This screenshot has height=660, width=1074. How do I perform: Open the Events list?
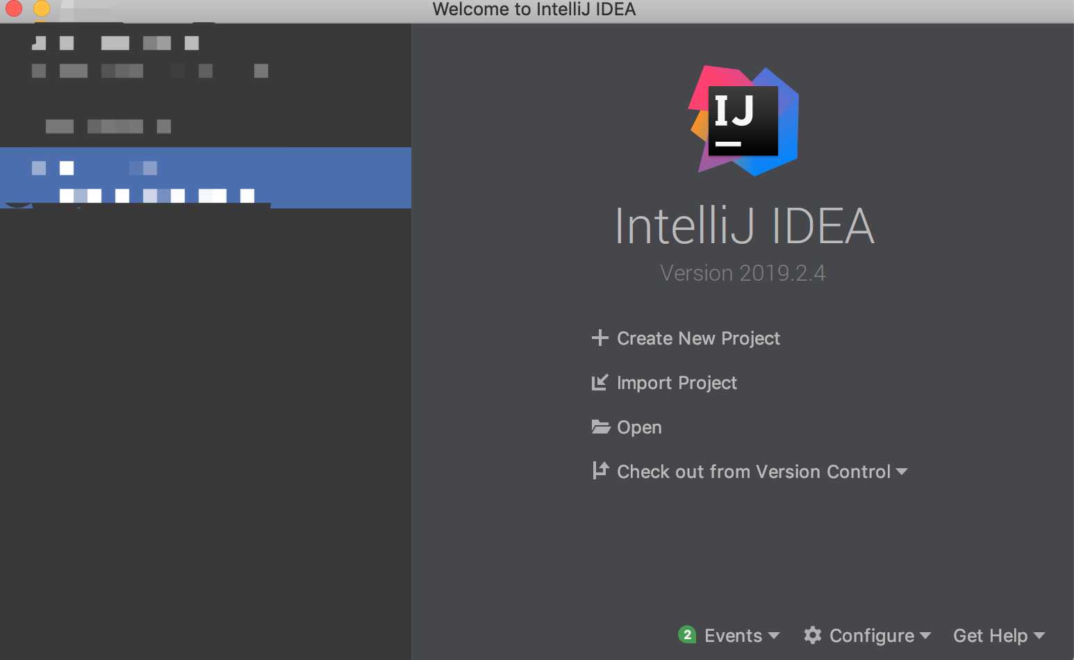pos(733,636)
